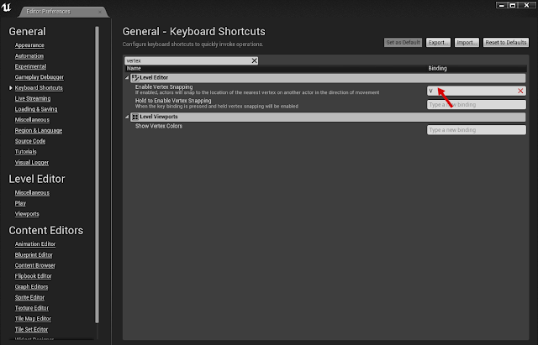This screenshot has width=538, height=345.
Task: Open the Viewports settings
Action: (27, 214)
